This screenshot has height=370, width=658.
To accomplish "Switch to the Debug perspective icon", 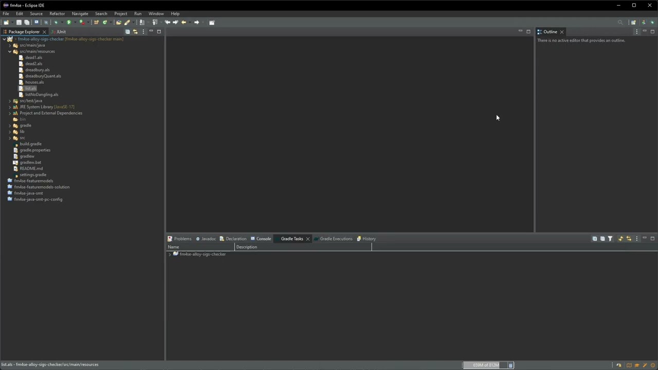I will click(652, 22).
